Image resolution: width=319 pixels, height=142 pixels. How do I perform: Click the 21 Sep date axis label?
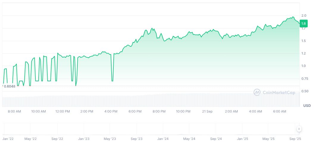(x=207, y=112)
